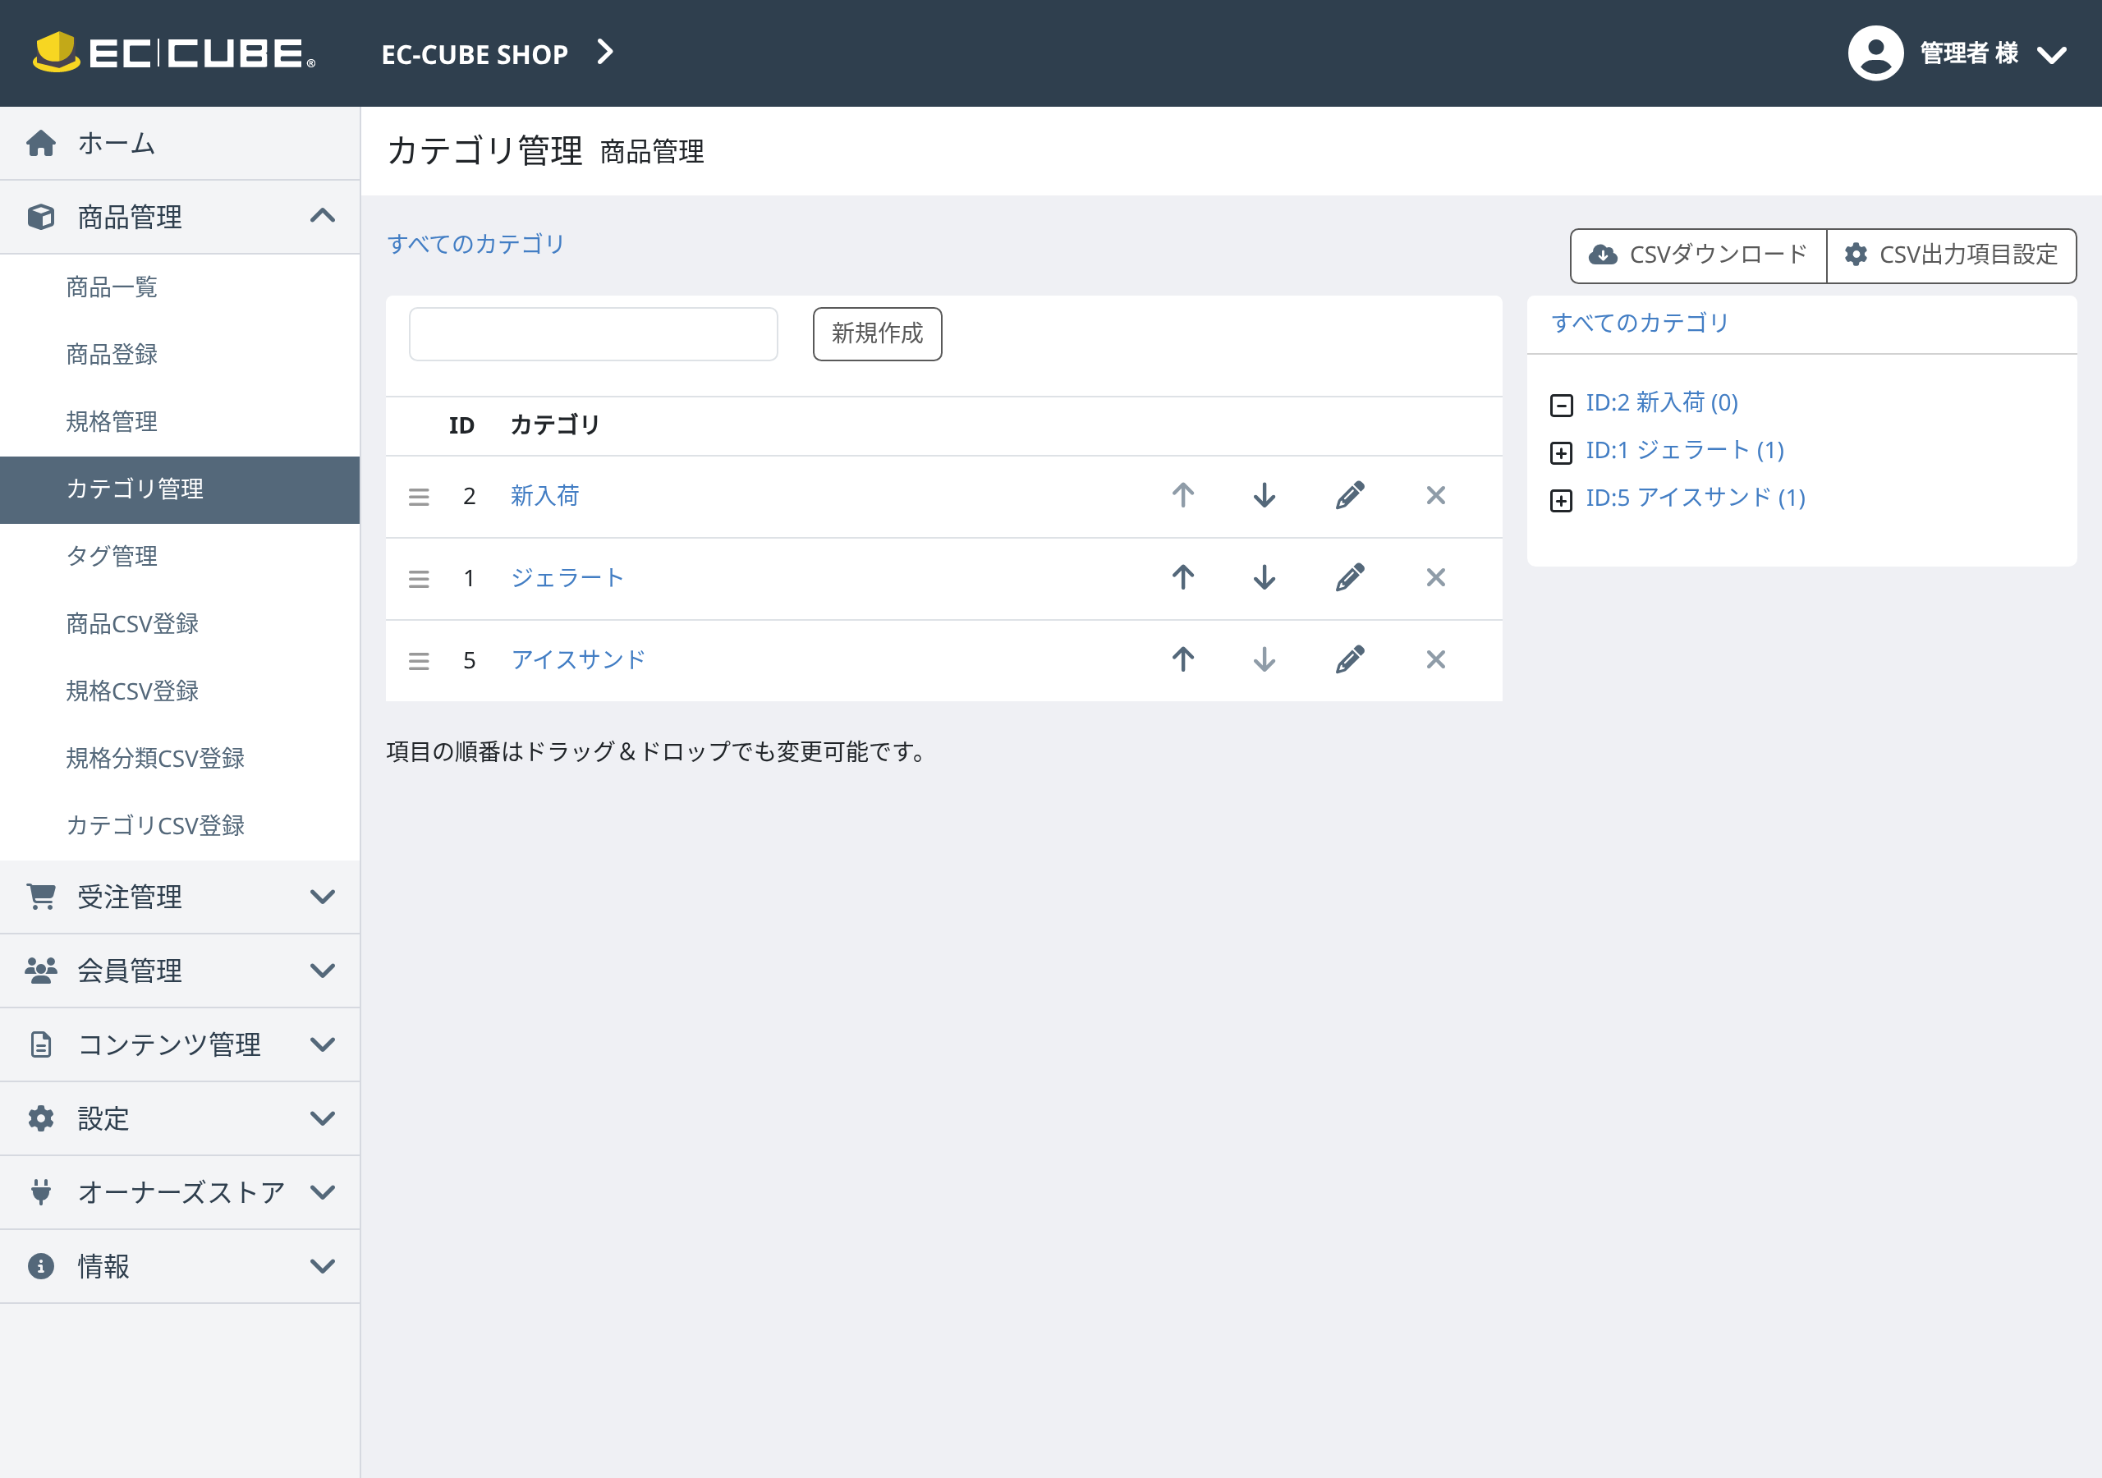
Task: Go to ホーム in the sidebar
Action: click(x=180, y=143)
